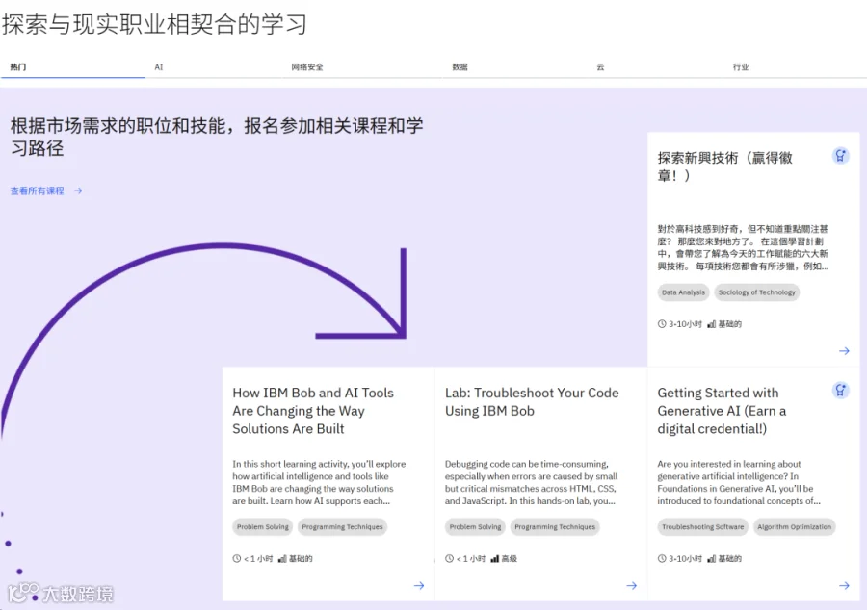Click the Algorithm Optimization tag
Screen dimensions: 867x610
point(794,527)
